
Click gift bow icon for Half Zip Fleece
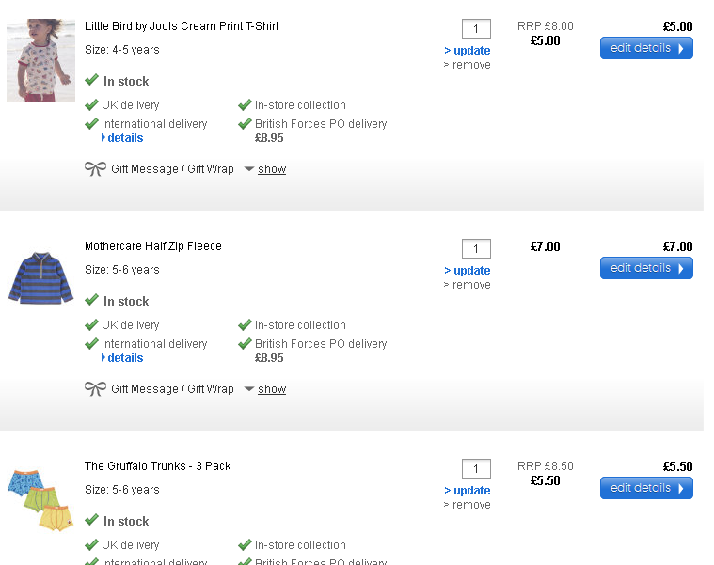point(95,389)
